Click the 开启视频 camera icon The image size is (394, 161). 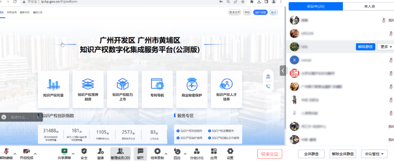[x=26, y=151]
